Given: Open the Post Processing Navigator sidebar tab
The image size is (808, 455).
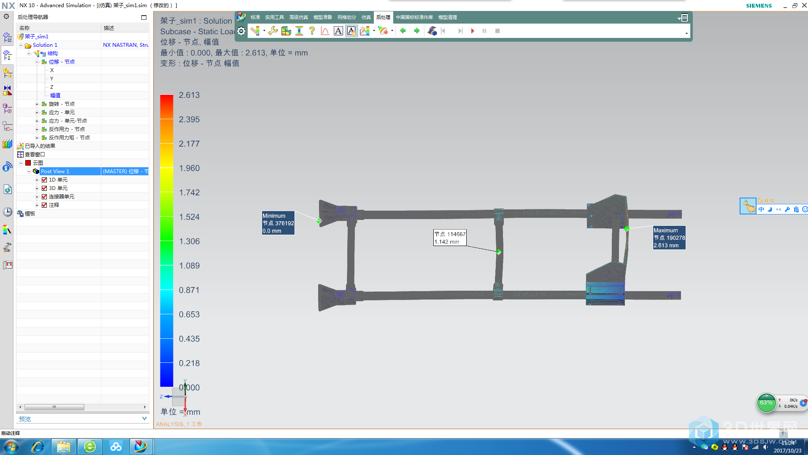Looking at the screenshot, I should [x=7, y=55].
